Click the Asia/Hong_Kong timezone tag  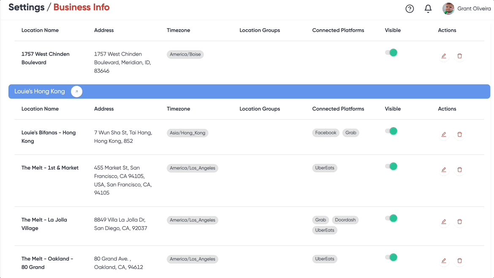click(187, 133)
